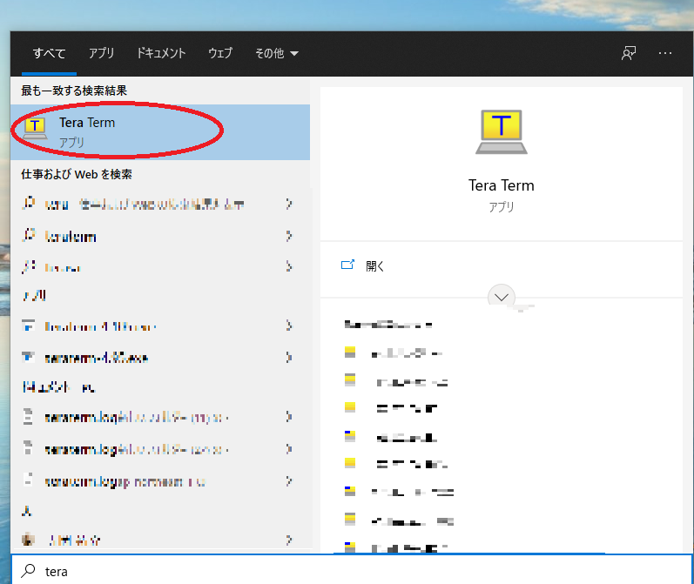694x584 pixels.
Task: Click the 仕事および Web を検索 section heading
Action: point(77,174)
